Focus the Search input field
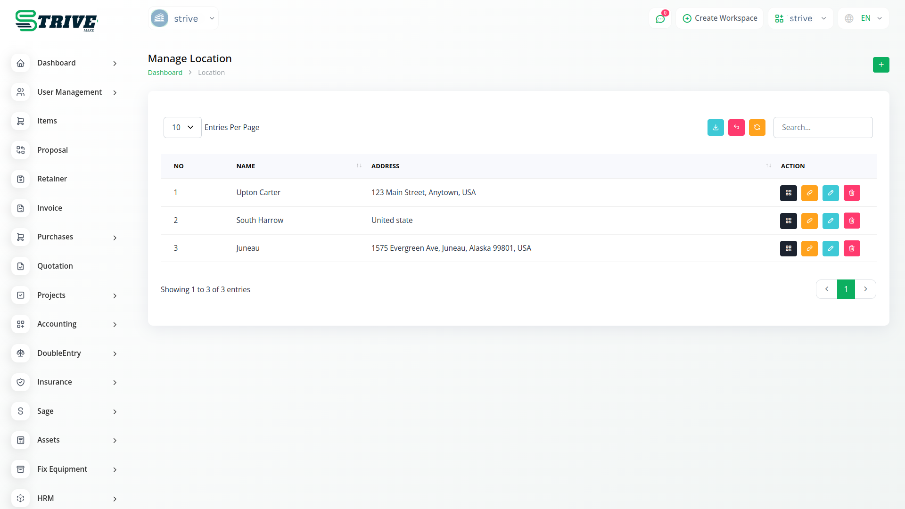905x509 pixels. point(823,127)
